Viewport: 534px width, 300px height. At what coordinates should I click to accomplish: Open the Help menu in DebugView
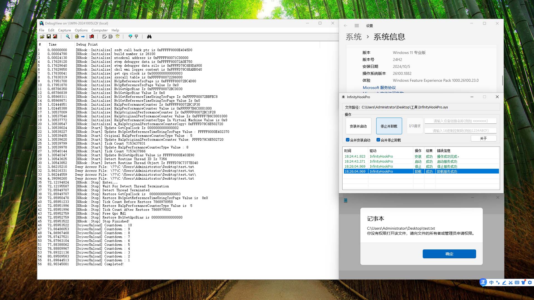click(x=115, y=30)
